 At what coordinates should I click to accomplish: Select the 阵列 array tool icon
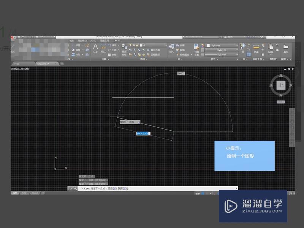click(73, 55)
